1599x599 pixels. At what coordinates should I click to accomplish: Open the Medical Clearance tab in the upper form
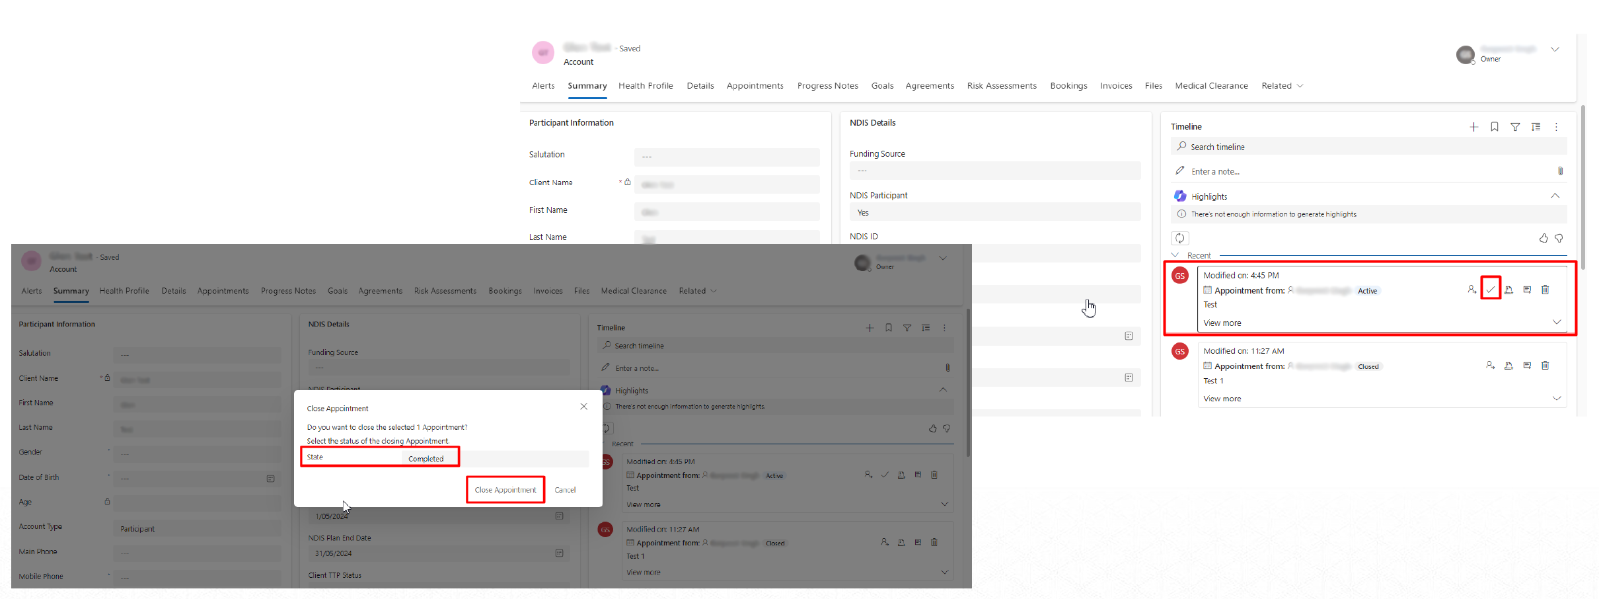1211,86
